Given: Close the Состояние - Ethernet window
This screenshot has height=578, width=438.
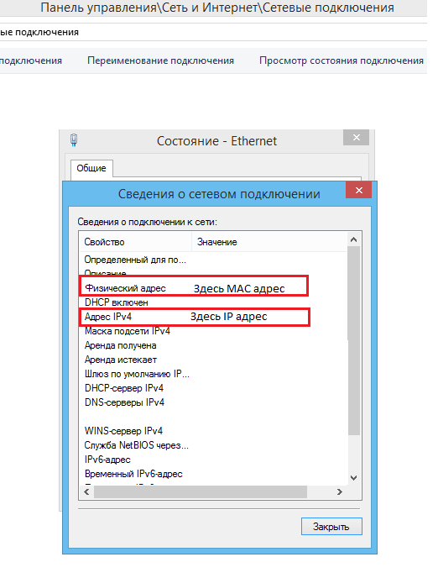Looking at the screenshot, I should coord(356,138).
